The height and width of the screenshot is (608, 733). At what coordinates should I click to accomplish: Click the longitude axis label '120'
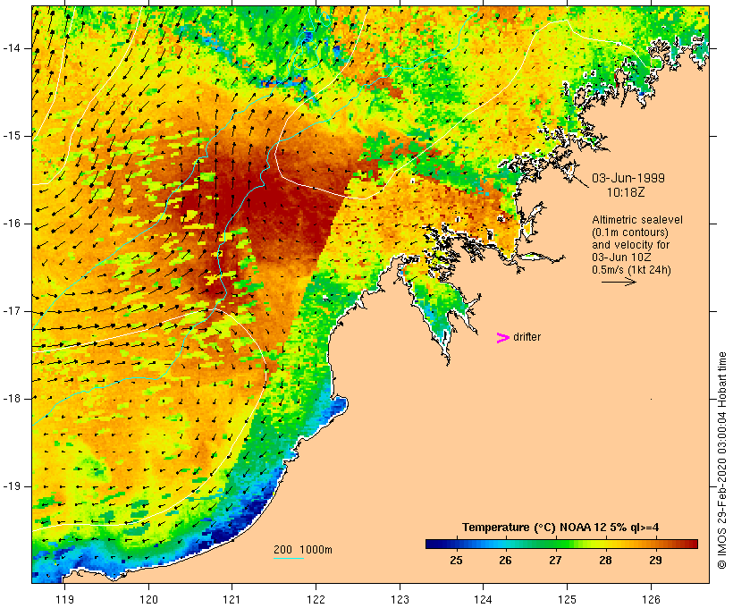pos(148,599)
